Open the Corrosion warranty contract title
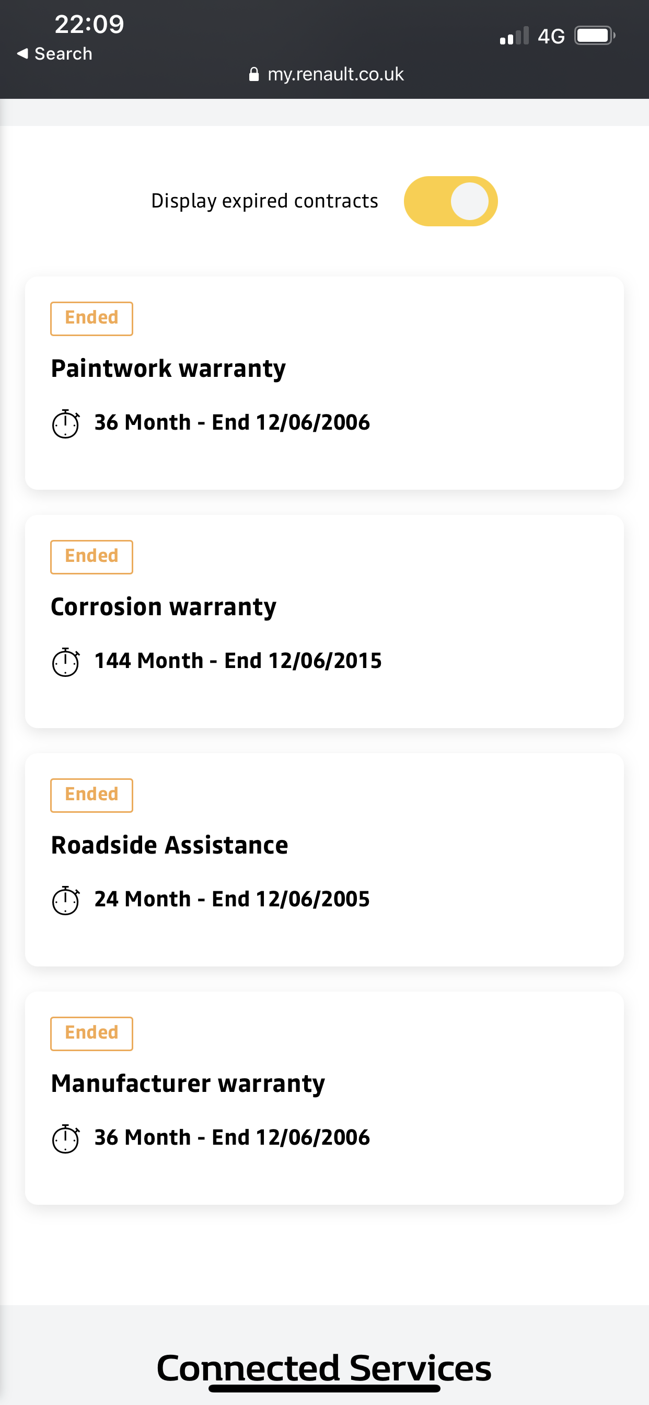This screenshot has height=1405, width=649. coord(163,607)
